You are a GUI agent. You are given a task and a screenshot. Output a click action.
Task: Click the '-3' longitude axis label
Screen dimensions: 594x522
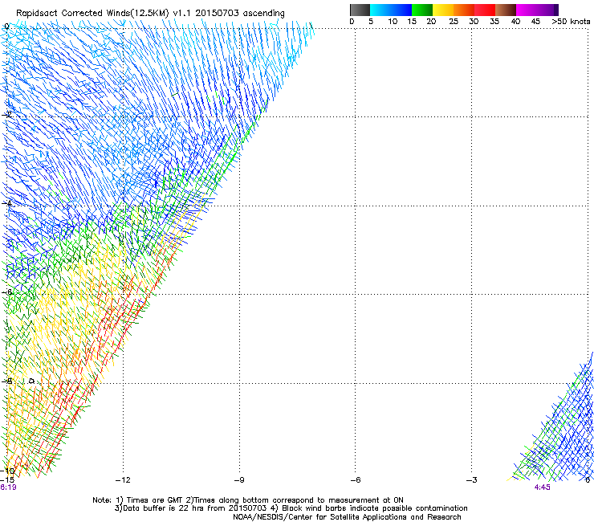point(472,480)
